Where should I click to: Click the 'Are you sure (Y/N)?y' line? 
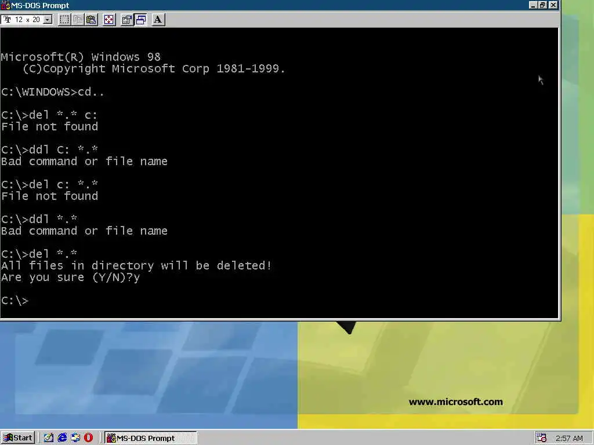pos(70,278)
